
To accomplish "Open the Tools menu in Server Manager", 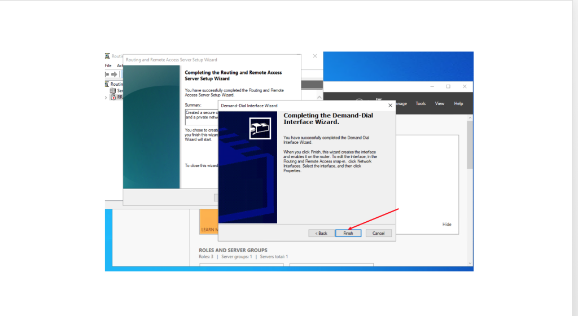I will point(421,103).
